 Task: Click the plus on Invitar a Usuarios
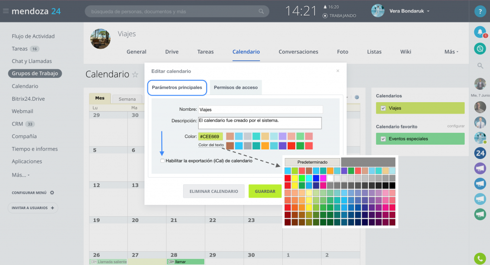52,208
